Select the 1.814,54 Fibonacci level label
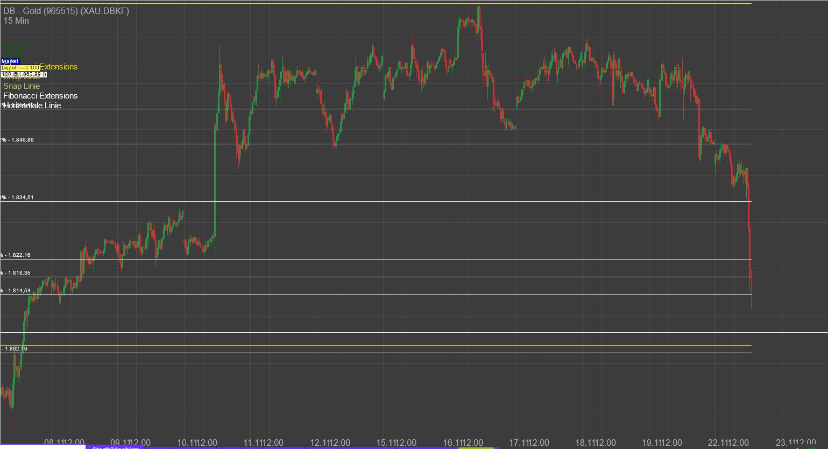Image resolution: width=828 pixels, height=449 pixels. click(16, 291)
